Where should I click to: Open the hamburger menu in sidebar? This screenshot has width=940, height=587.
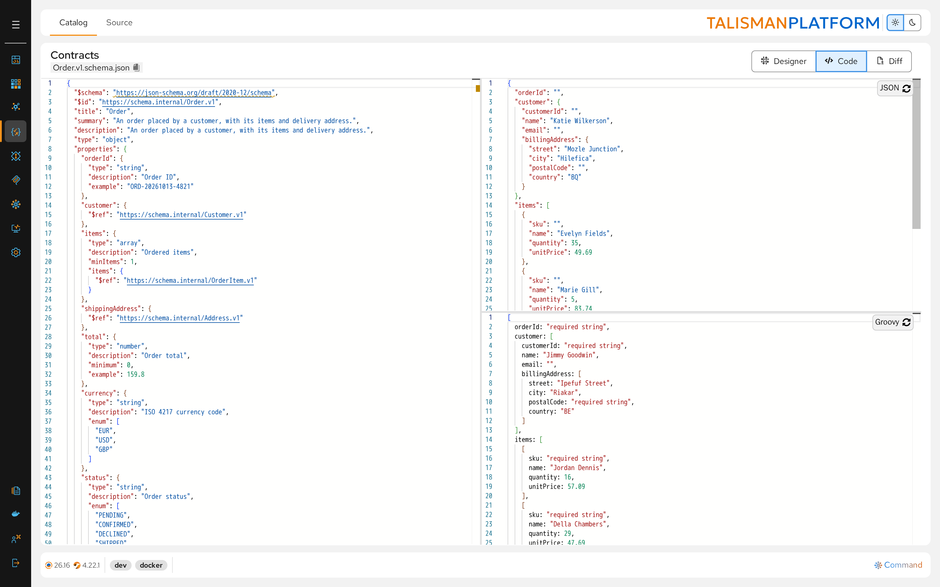(x=16, y=25)
